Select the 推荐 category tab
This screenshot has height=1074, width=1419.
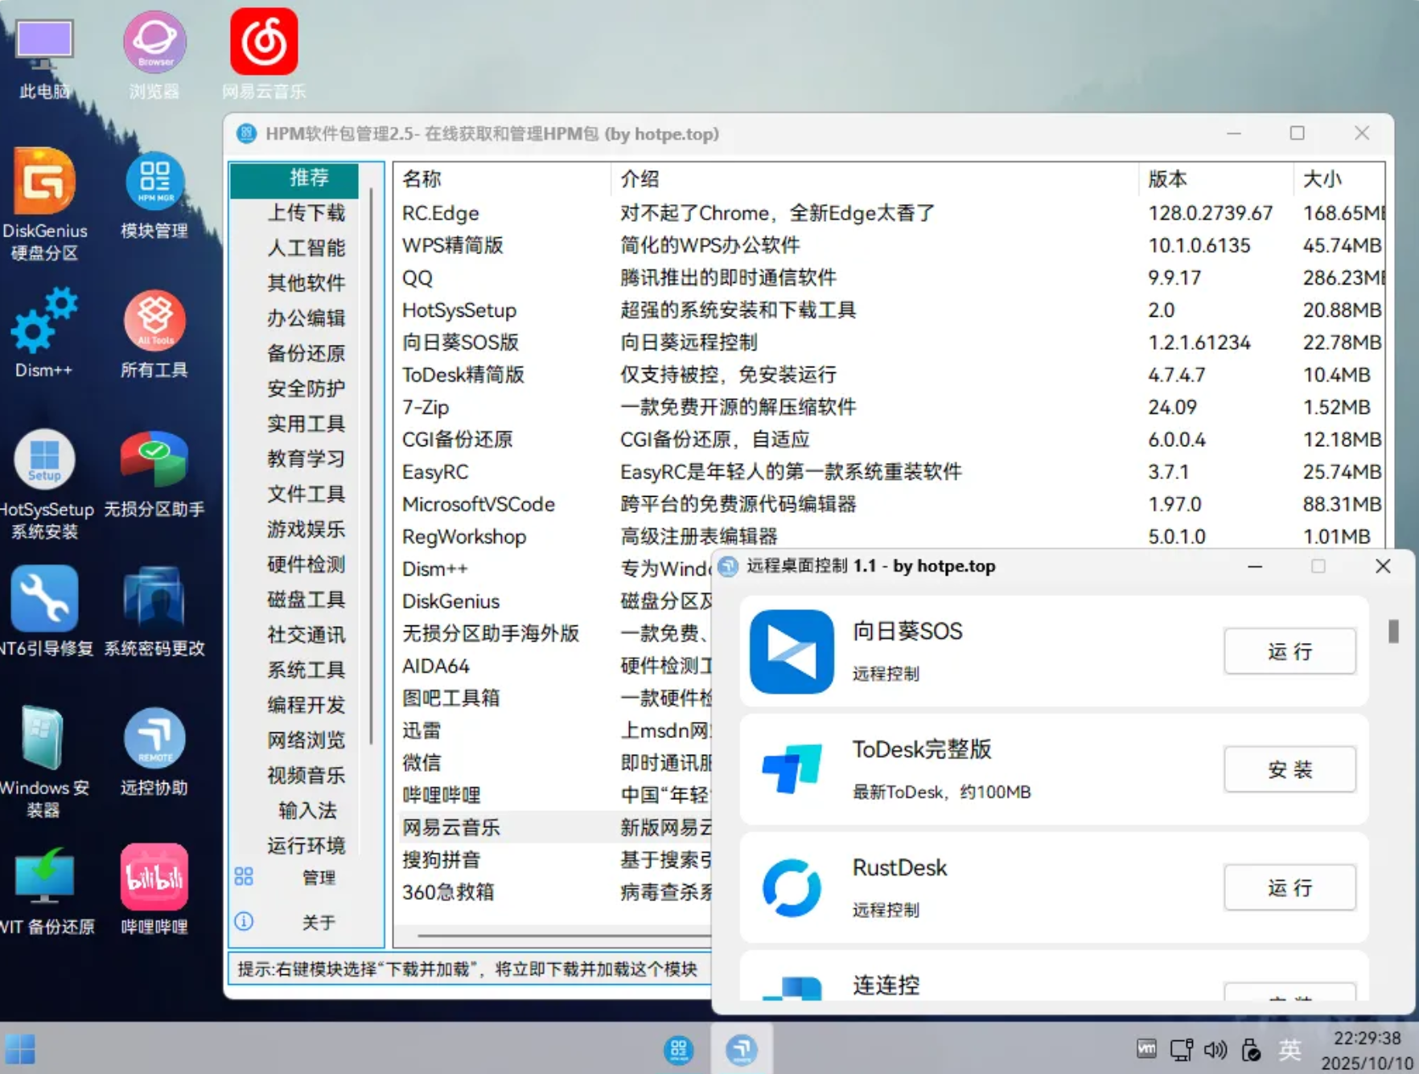click(294, 179)
